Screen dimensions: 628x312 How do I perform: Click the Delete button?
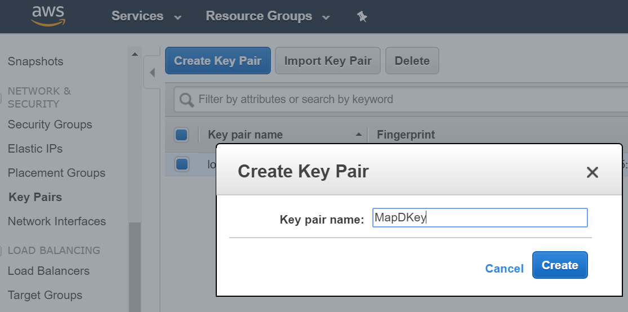point(412,61)
